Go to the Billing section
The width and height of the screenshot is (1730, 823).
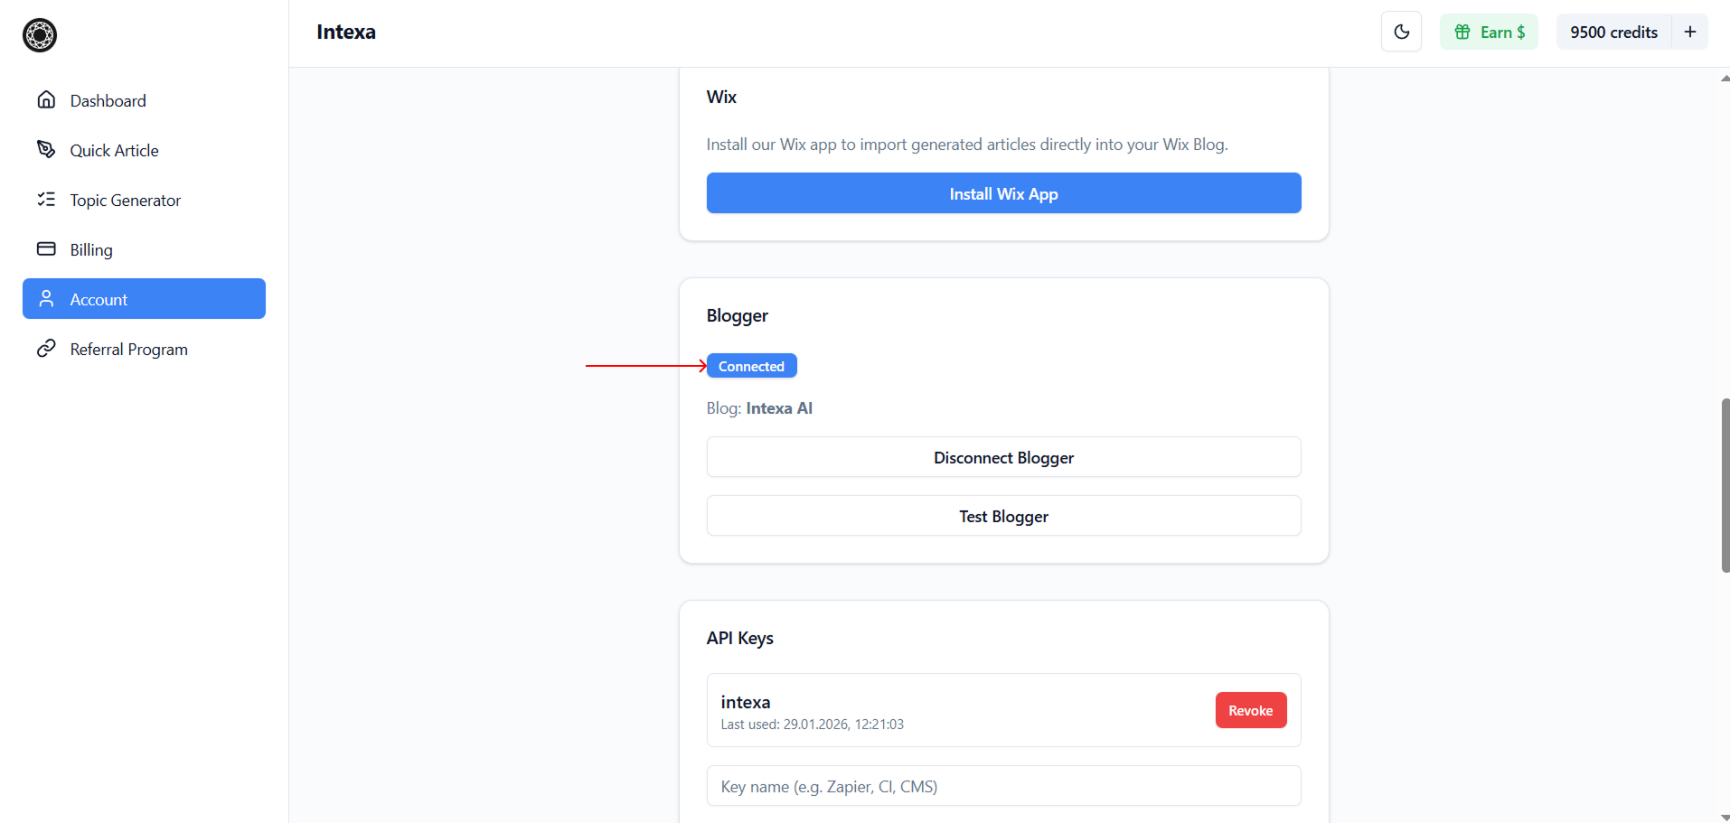[91, 250]
